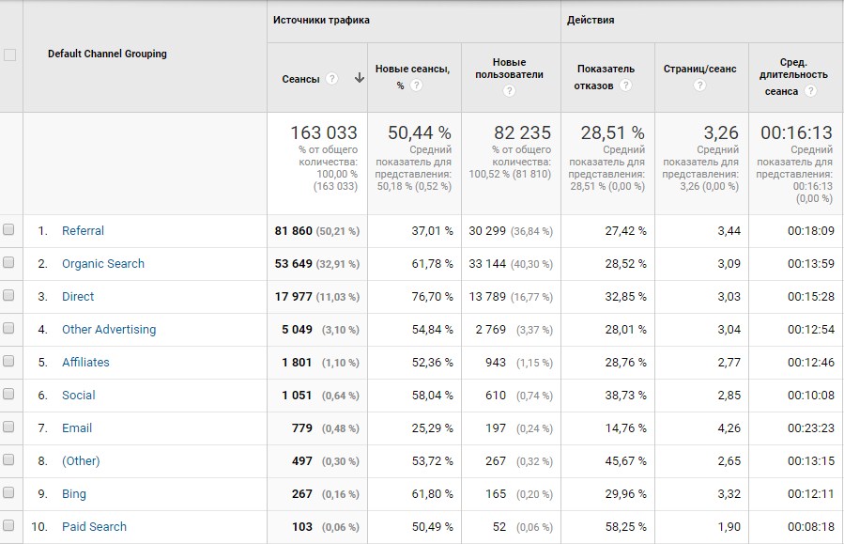
Task: Check the (Other) row checkbox
Action: tap(8, 460)
